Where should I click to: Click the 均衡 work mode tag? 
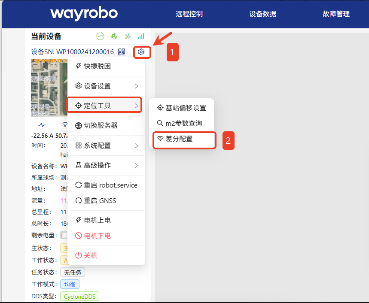pos(70,285)
